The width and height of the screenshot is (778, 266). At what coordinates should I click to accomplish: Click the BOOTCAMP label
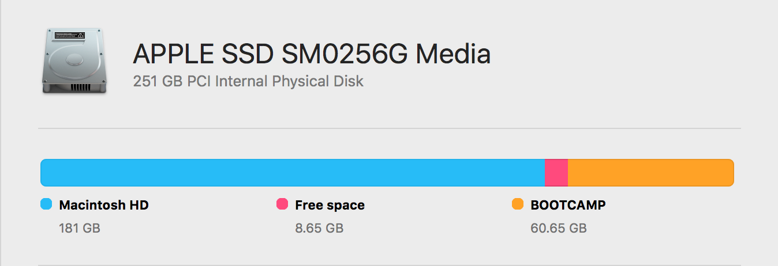(x=568, y=205)
